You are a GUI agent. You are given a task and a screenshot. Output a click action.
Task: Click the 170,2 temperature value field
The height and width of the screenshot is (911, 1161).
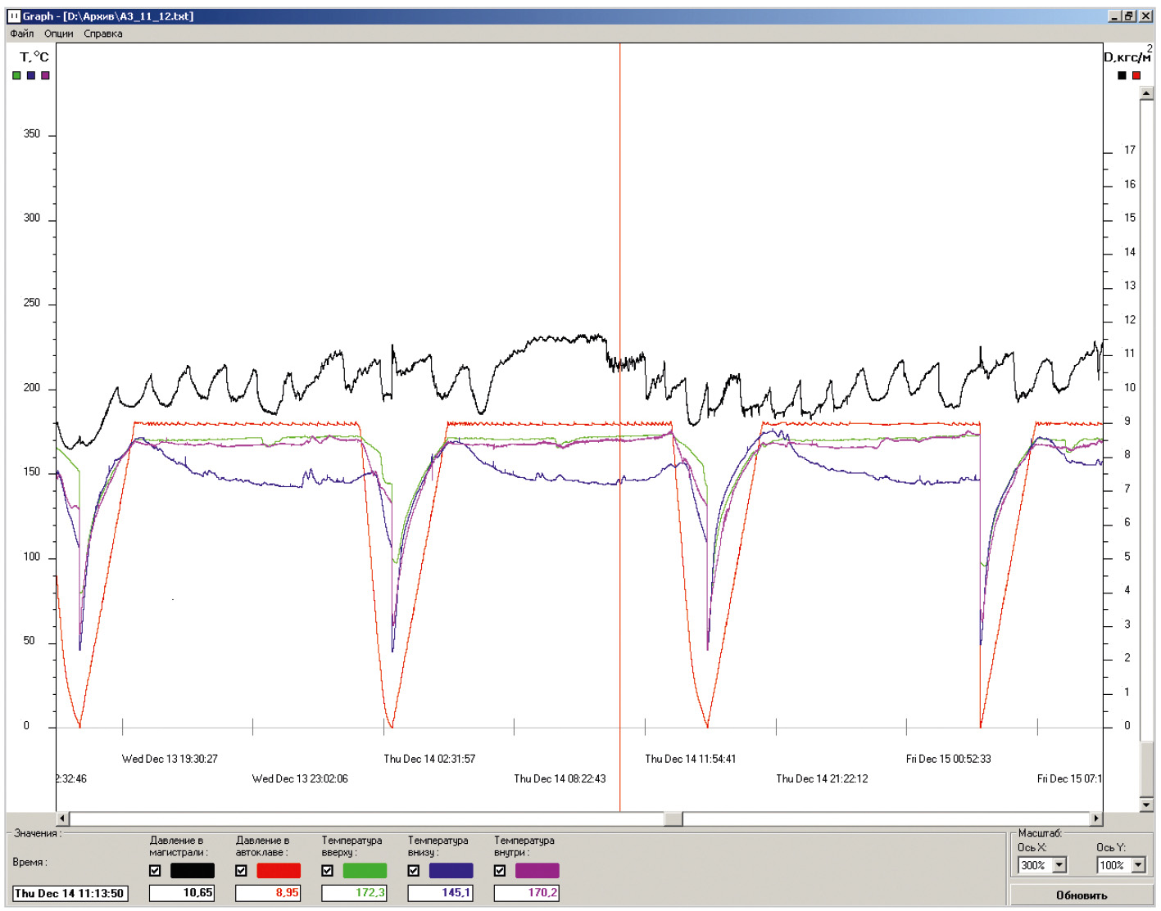pos(527,893)
